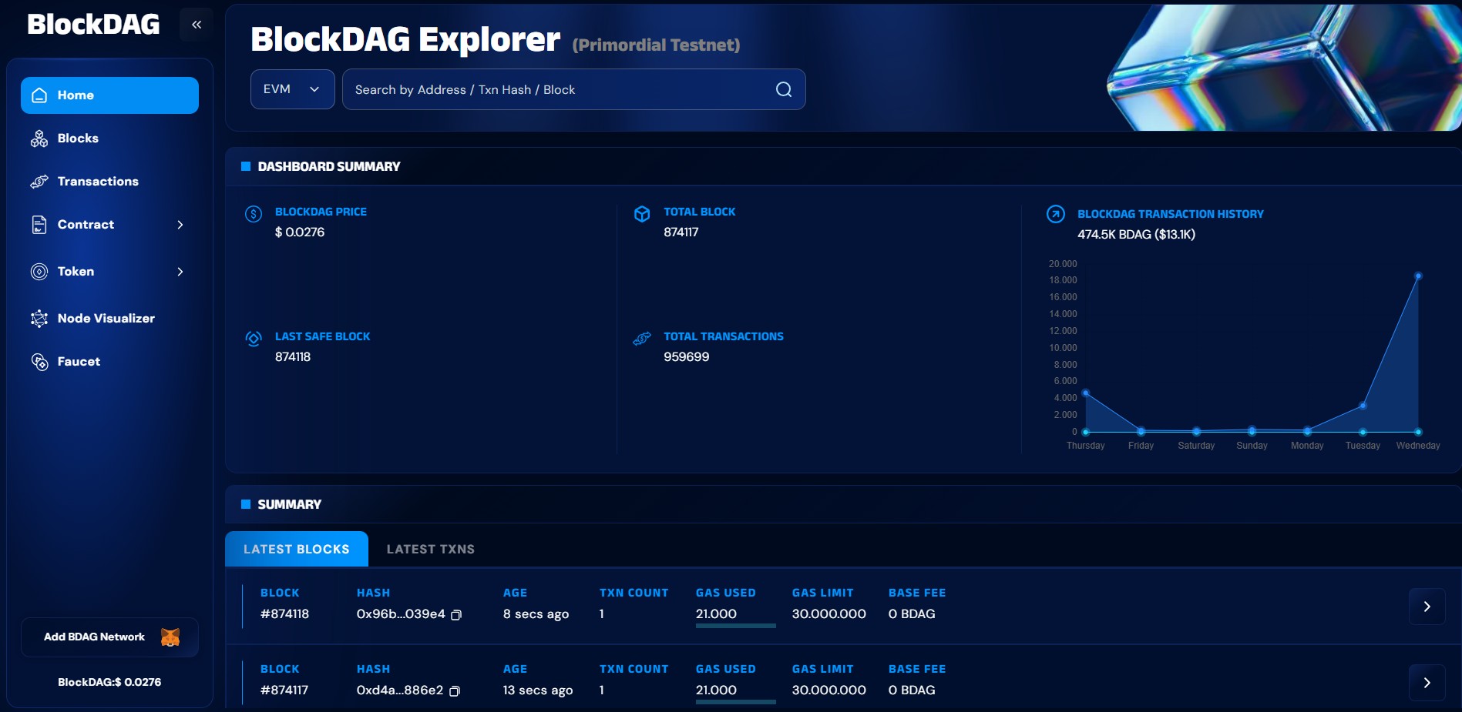This screenshot has height=712, width=1462.
Task: Click Add BDAG Network button
Action: coord(109,637)
